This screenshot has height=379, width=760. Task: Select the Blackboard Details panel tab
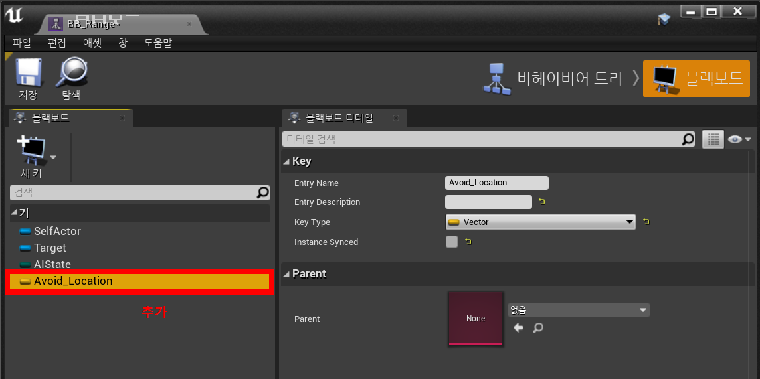pos(345,117)
